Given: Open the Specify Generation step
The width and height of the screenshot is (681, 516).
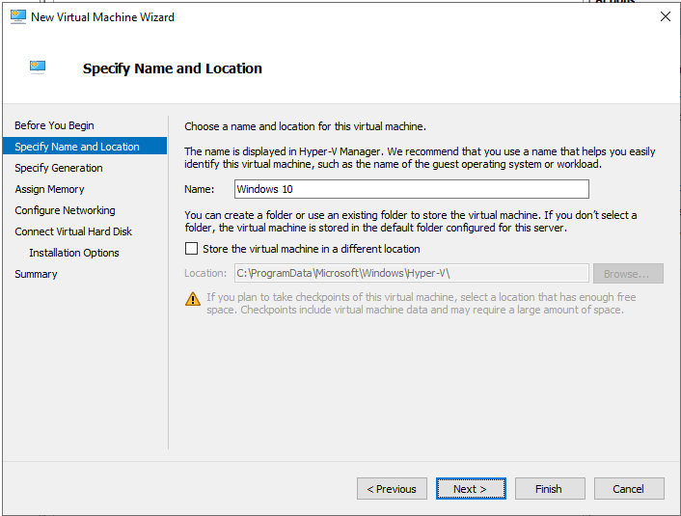Looking at the screenshot, I should (x=59, y=168).
